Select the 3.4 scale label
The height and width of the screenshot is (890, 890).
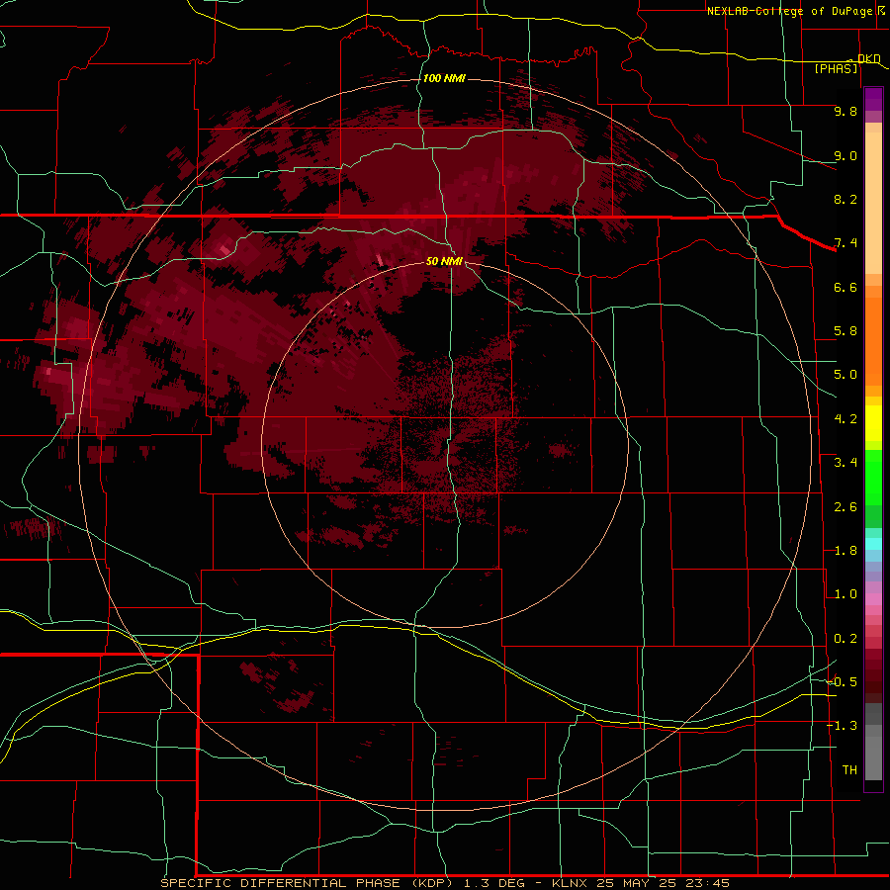coord(845,463)
